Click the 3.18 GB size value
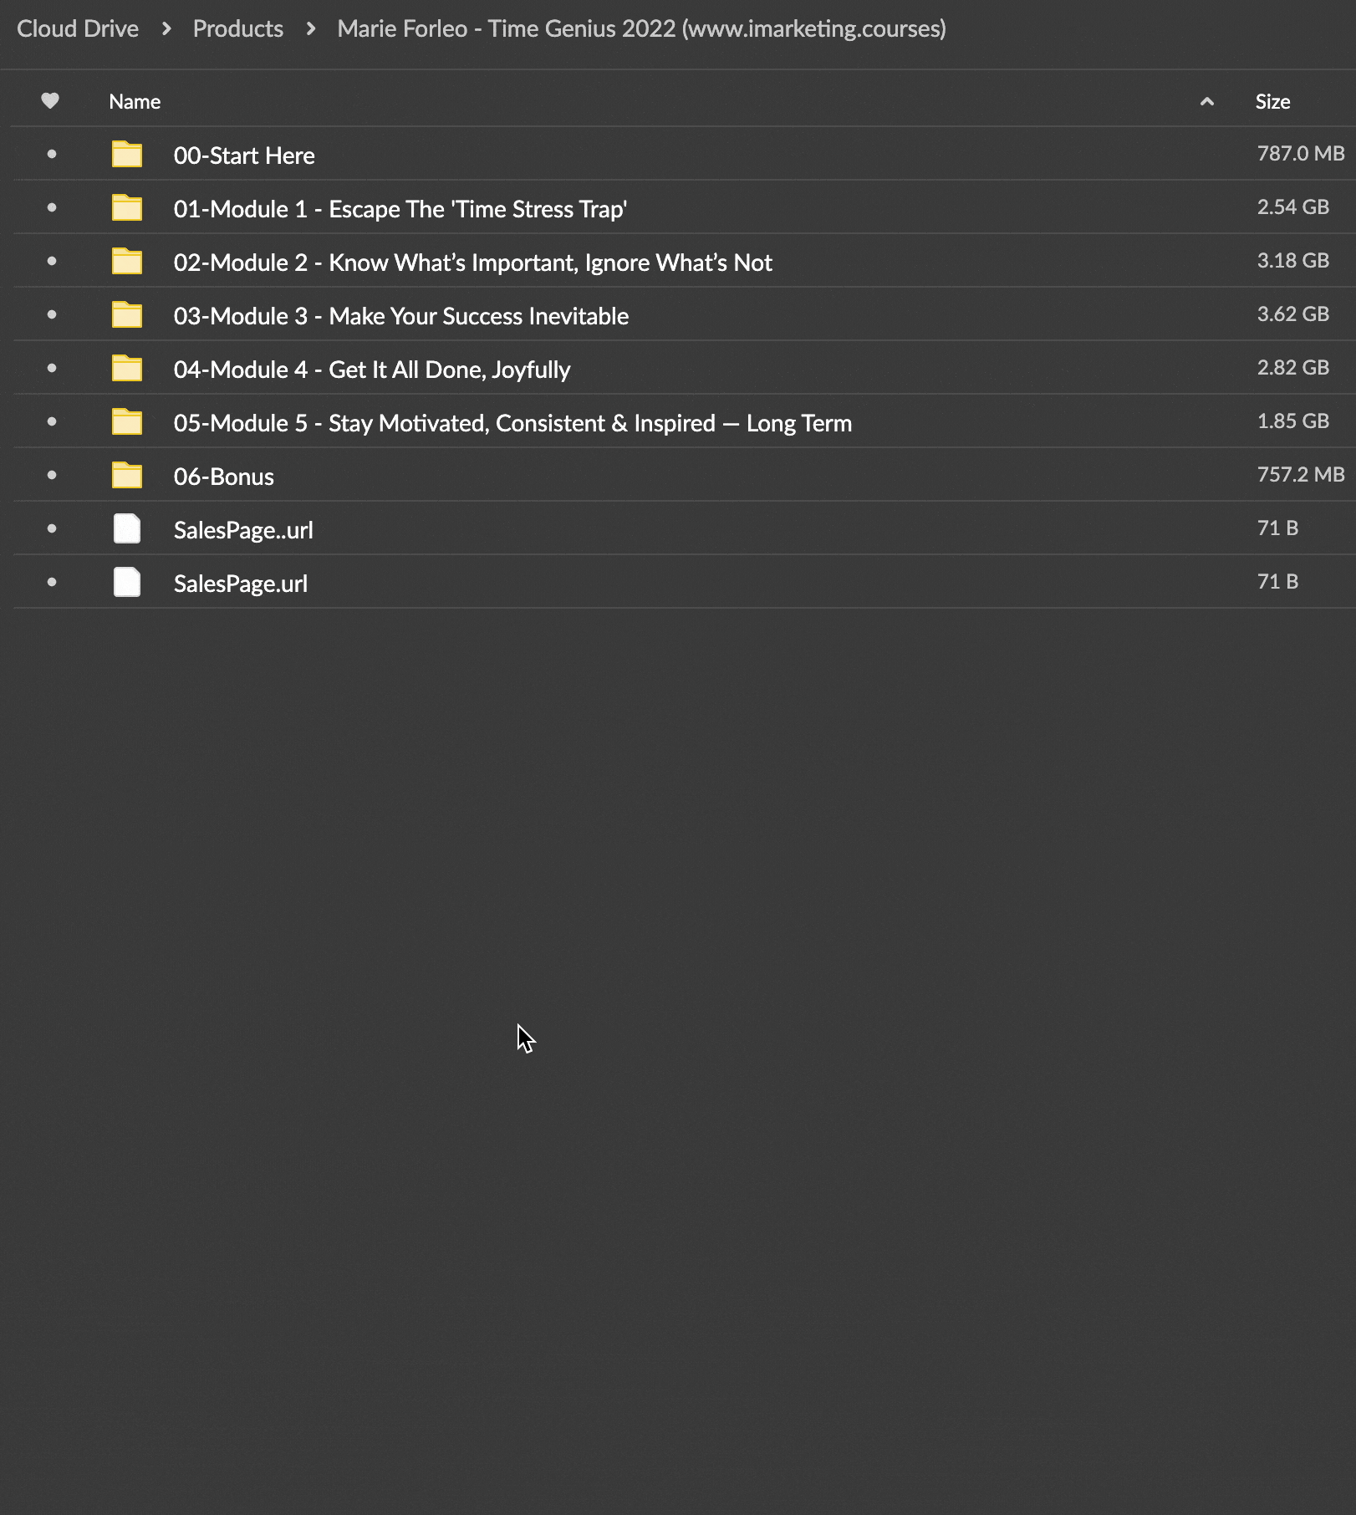 tap(1293, 261)
